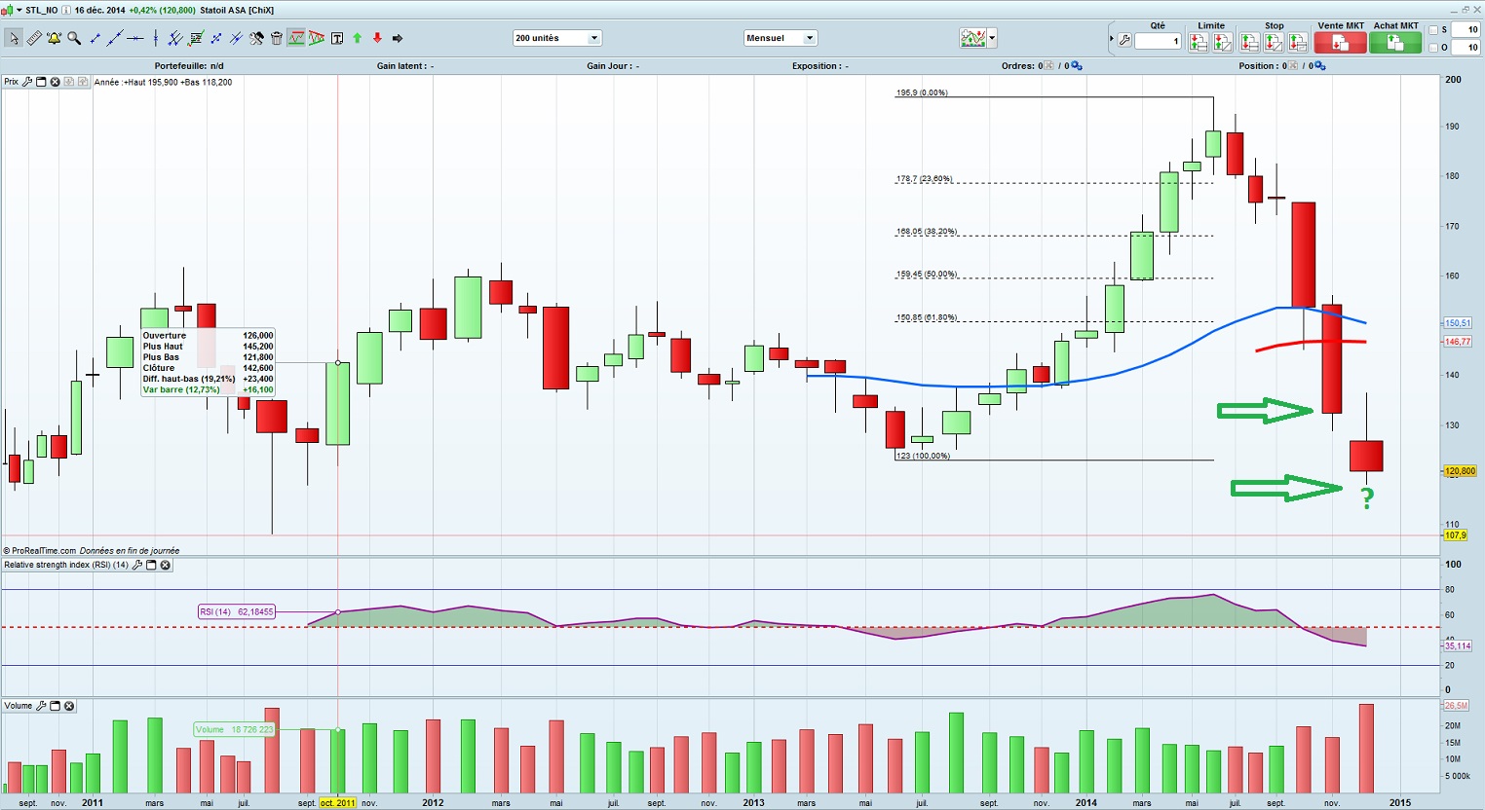Remove the Volume indicator panel
Screen dimensions: 1485x810
(x=69, y=706)
